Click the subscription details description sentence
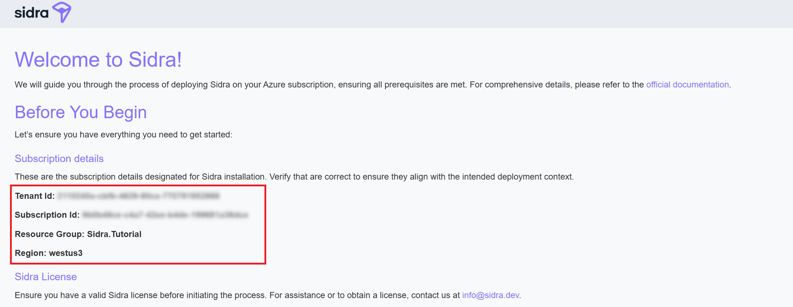Viewport: 793px width, 307px height. 294,177
